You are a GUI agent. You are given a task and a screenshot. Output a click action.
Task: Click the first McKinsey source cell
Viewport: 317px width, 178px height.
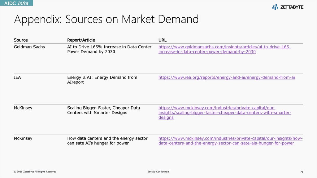23,108
